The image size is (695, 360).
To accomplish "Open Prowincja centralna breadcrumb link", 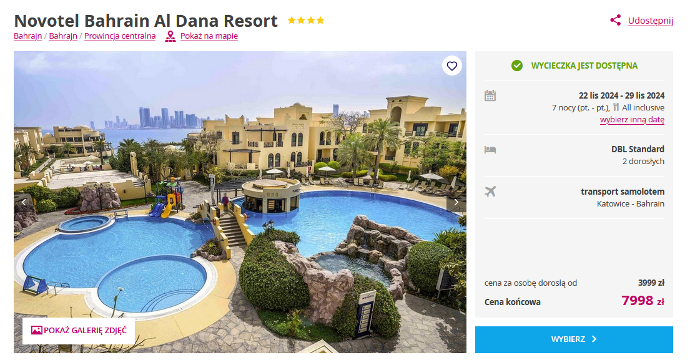I will (x=120, y=36).
